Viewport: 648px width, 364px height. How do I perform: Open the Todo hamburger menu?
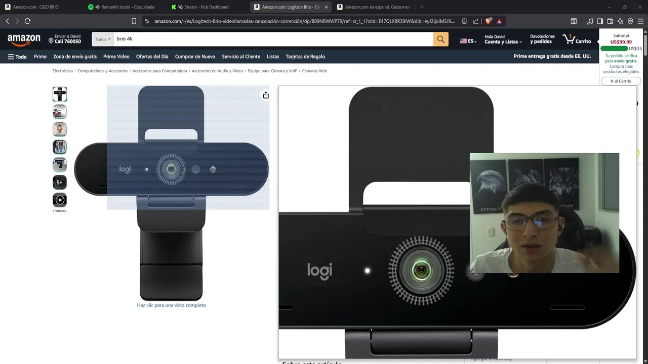point(17,57)
